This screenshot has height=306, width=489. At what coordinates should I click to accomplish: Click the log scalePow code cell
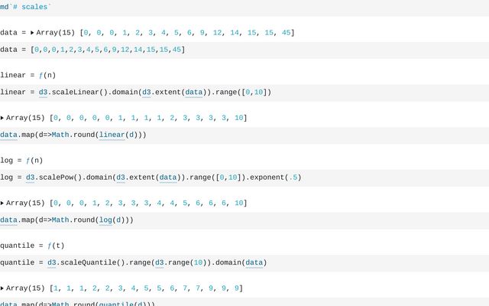pyautogui.click(x=344, y=177)
